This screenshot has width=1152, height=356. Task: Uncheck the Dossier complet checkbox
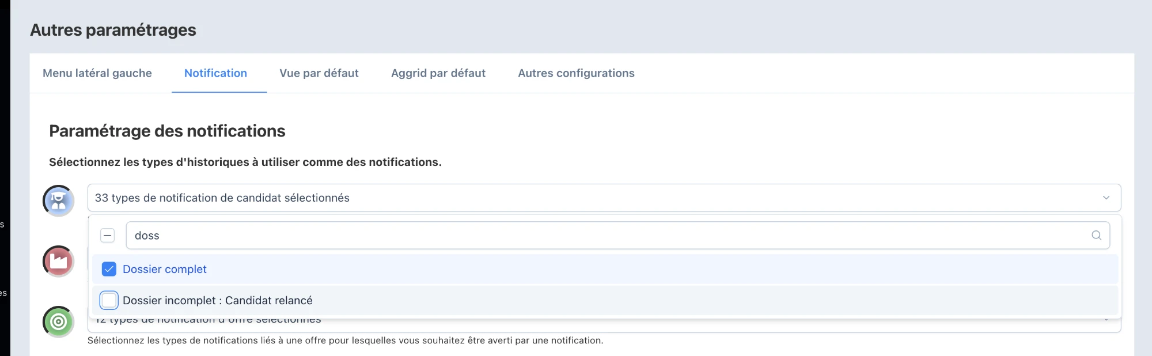pos(109,269)
